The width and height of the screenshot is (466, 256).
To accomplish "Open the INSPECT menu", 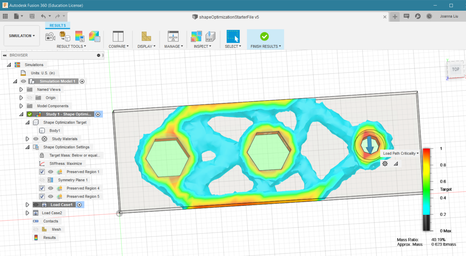I will click(x=202, y=46).
